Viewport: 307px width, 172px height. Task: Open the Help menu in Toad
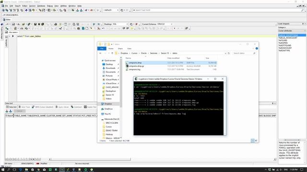[80, 6]
